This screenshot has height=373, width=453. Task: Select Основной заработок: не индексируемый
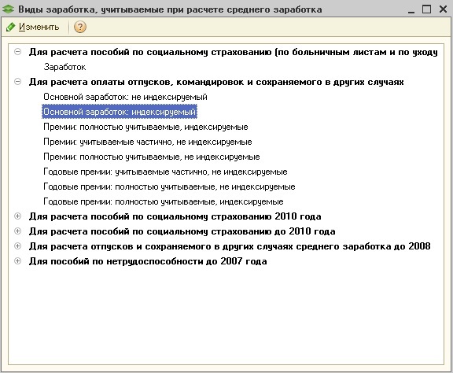125,97
